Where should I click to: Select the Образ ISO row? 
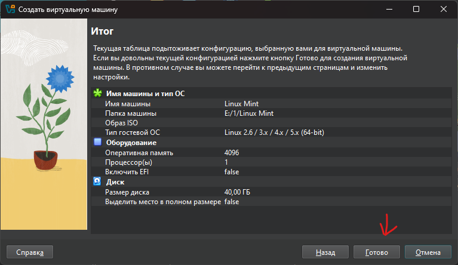tap(271, 123)
